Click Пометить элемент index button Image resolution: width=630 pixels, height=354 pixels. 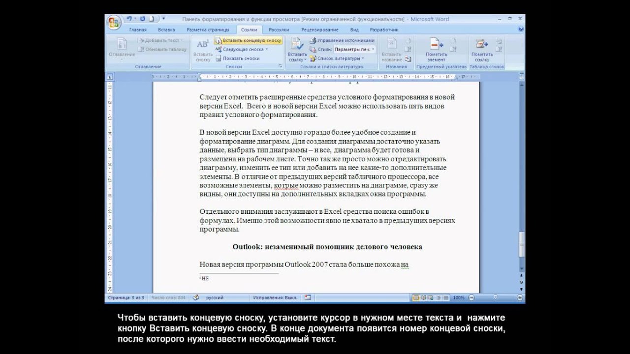pos(436,50)
